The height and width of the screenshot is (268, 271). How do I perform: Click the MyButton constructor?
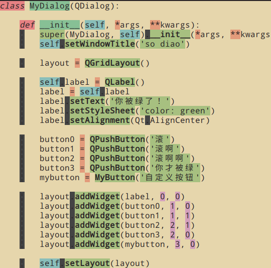tap(115, 177)
